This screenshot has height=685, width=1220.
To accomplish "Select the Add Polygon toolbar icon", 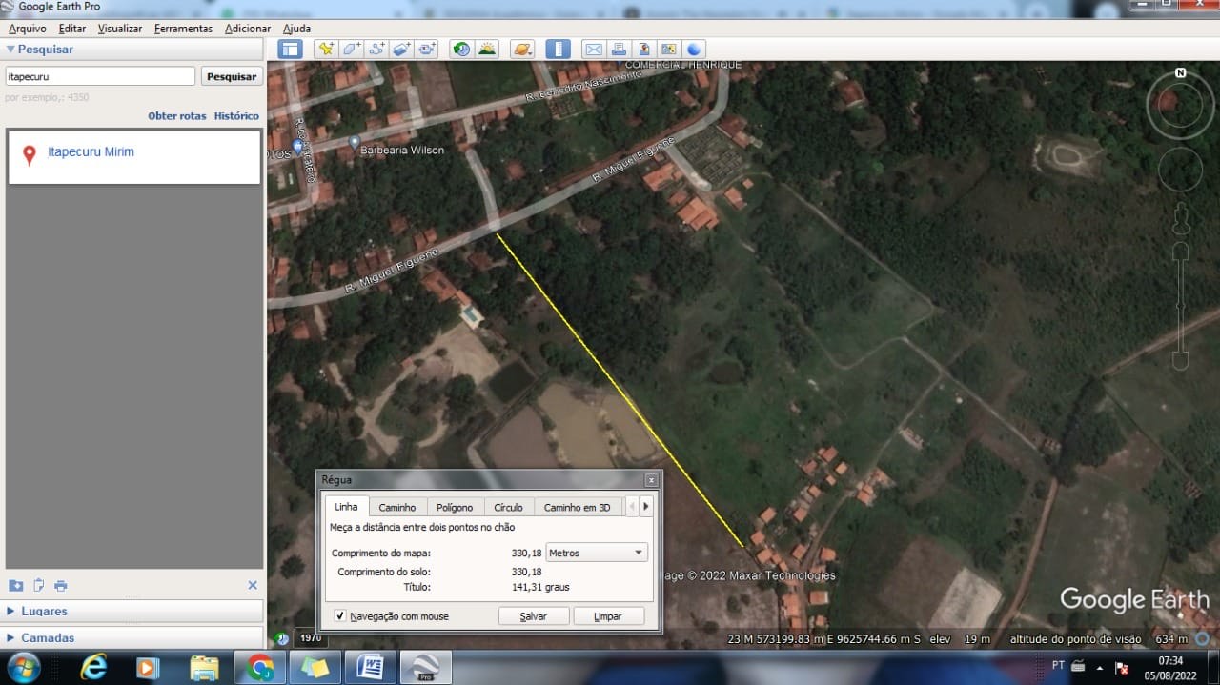I will (x=352, y=50).
